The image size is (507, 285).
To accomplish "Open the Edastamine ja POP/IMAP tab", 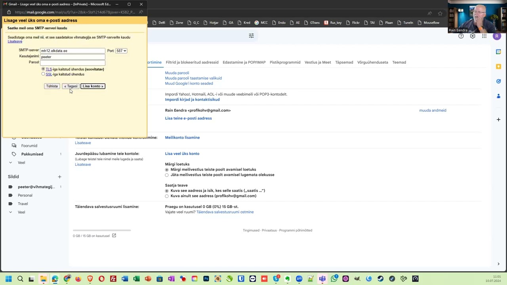I will point(244,62).
